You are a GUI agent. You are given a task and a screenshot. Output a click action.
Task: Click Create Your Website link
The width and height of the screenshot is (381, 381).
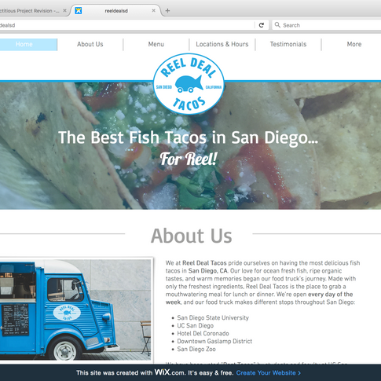click(x=269, y=373)
